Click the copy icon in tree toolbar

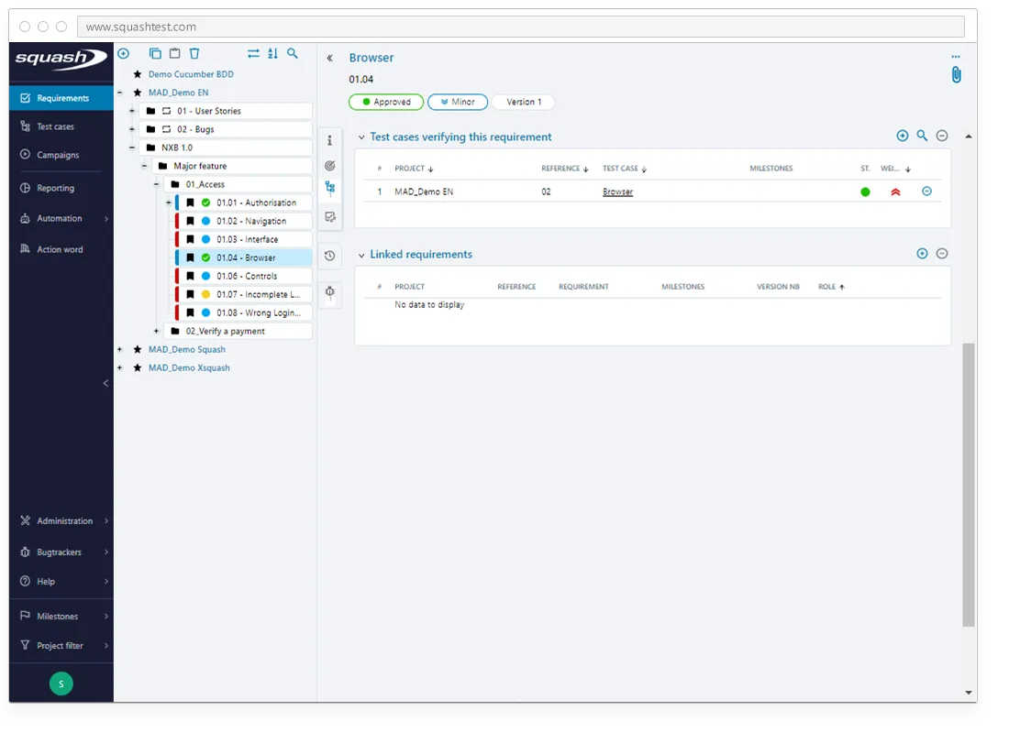(155, 53)
